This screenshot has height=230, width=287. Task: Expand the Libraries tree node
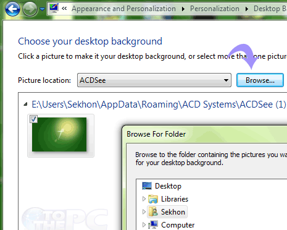[x=144, y=199]
